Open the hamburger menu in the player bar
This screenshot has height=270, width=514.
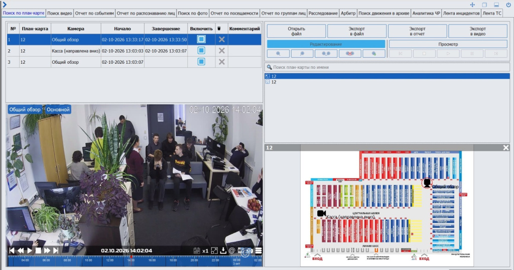[259, 250]
